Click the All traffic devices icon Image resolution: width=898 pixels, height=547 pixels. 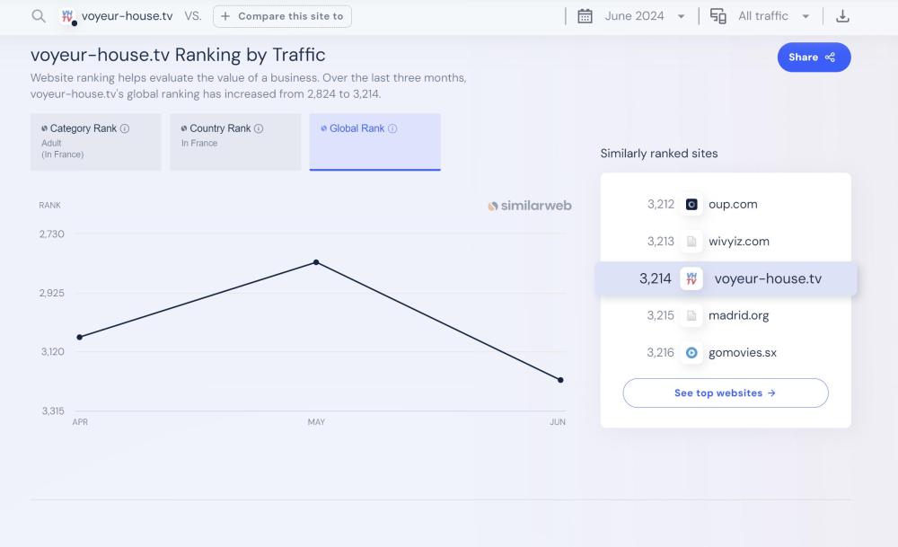pos(718,16)
